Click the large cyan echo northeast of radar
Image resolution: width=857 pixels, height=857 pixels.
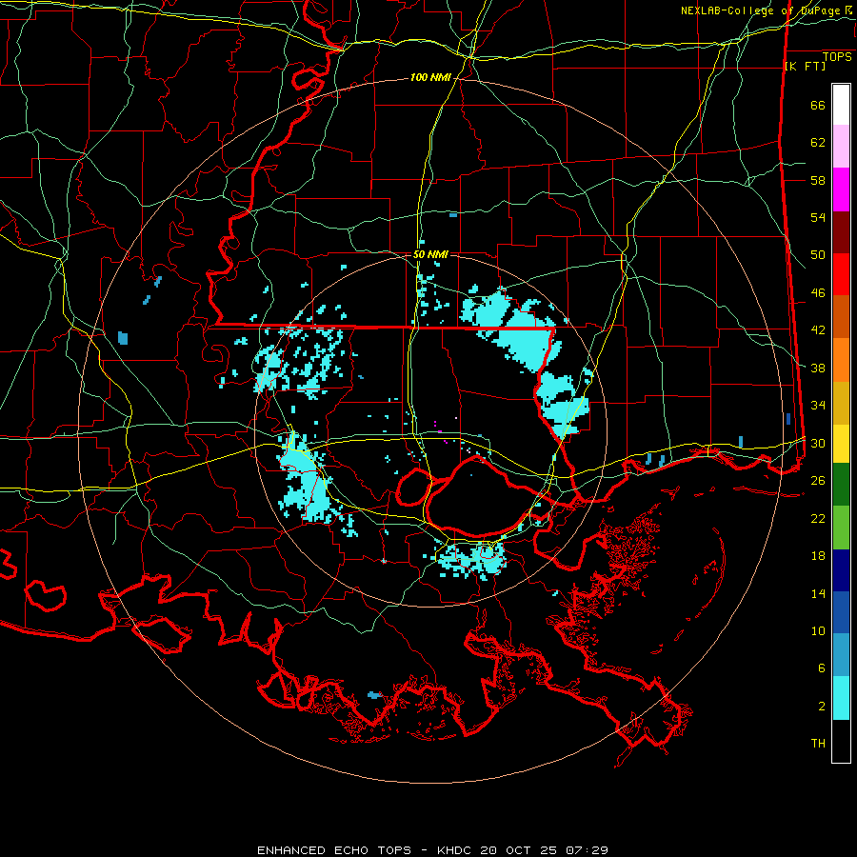click(x=514, y=328)
